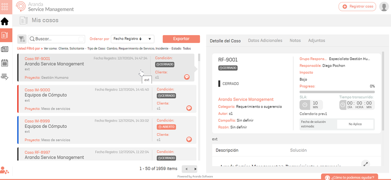Open the Notas tab
This screenshot has width=391, height=180.
tap(295, 40)
